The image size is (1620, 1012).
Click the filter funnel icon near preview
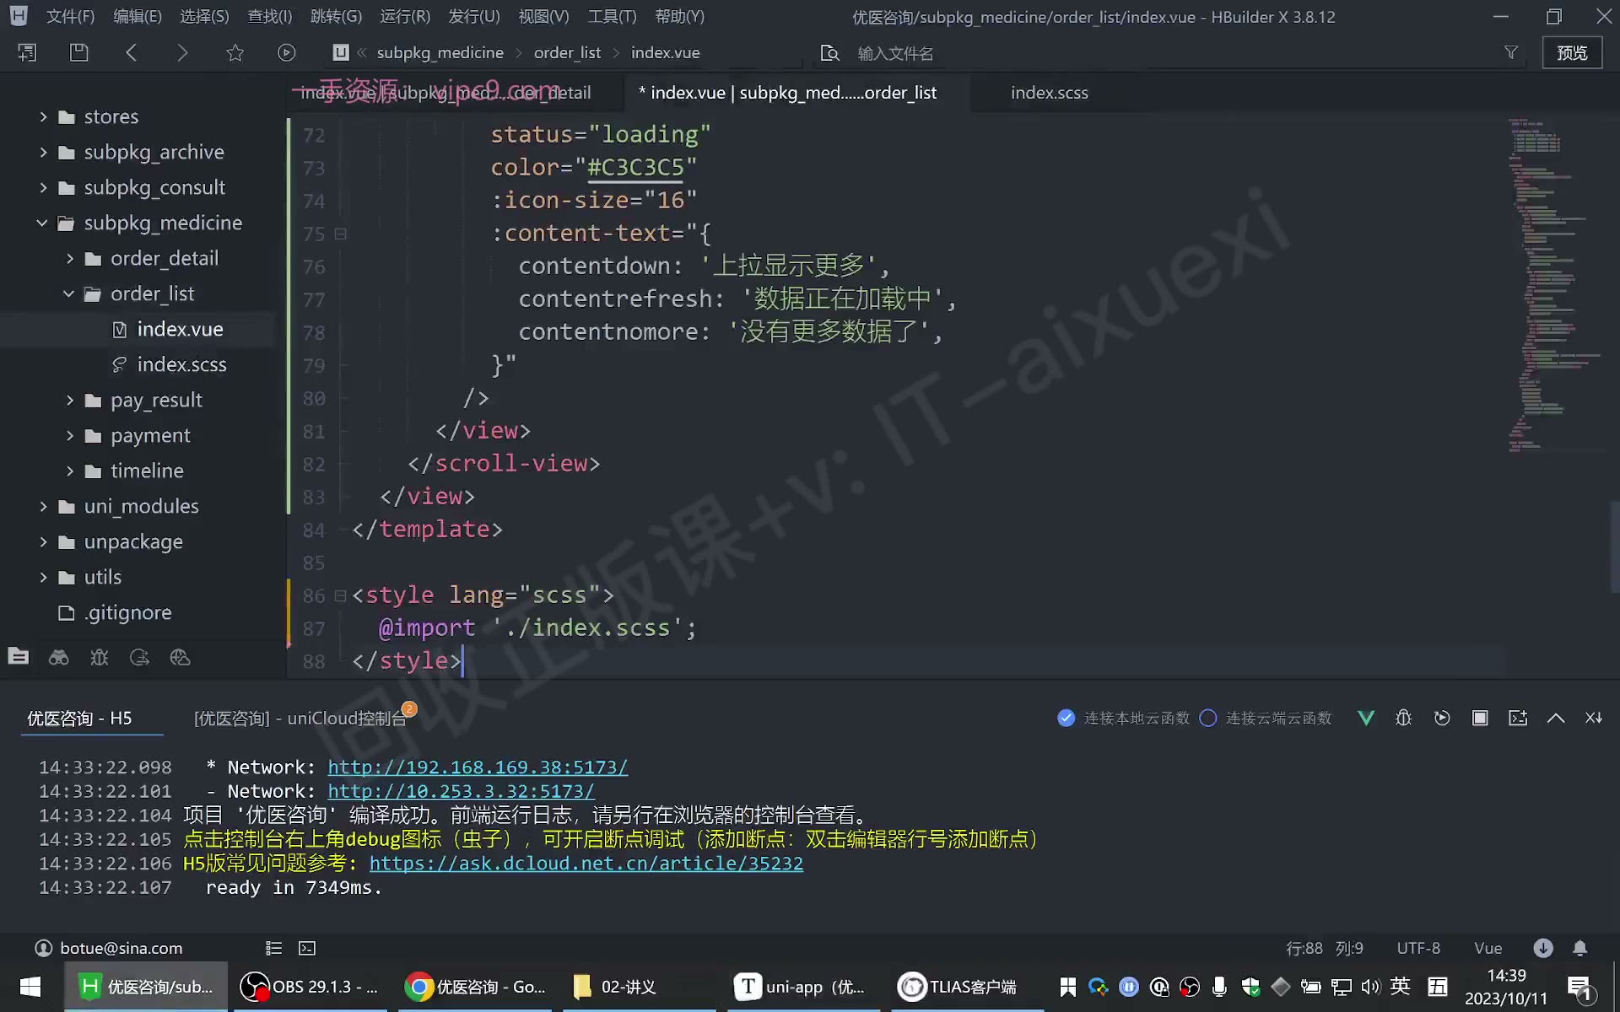(x=1511, y=52)
